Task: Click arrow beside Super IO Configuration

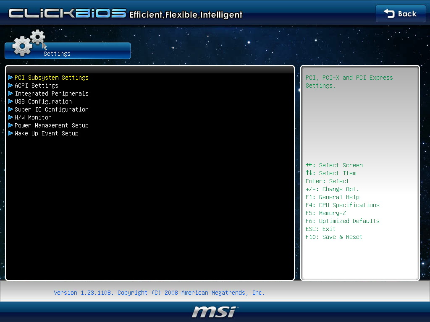Action: (x=10, y=109)
